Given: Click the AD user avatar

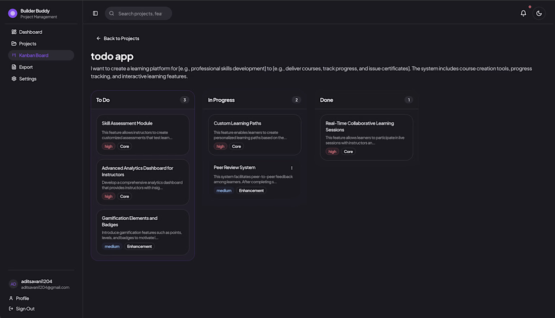Looking at the screenshot, I should coord(13,284).
